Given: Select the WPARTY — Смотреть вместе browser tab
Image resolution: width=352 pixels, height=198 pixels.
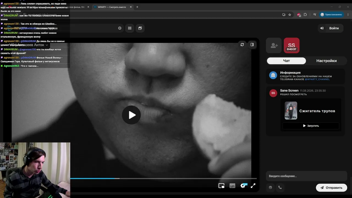Looking at the screenshot, I should coord(113,7).
